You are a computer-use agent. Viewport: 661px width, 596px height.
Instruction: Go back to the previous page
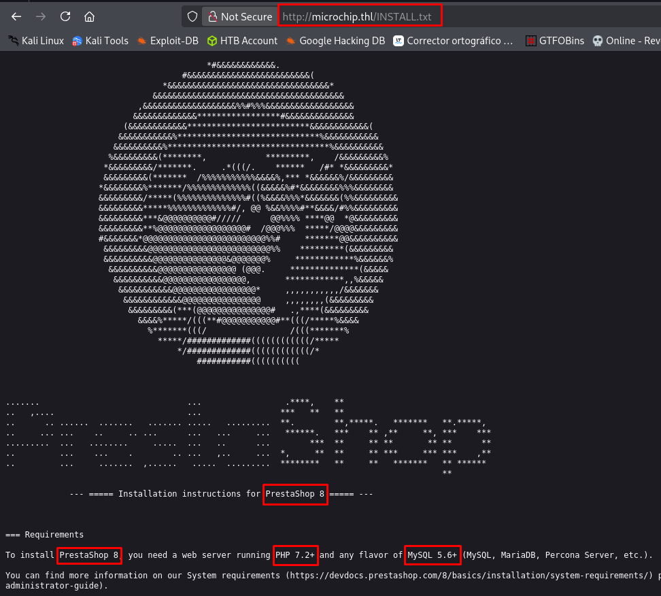(x=16, y=16)
